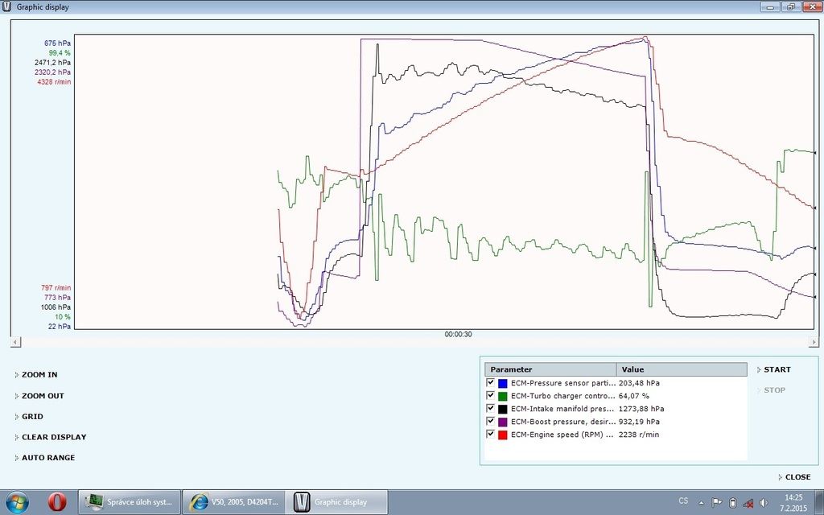Image resolution: width=824 pixels, height=515 pixels.
Task: Click the ECM-Engine speed (RPM) parameter name
Action: [x=562, y=435]
